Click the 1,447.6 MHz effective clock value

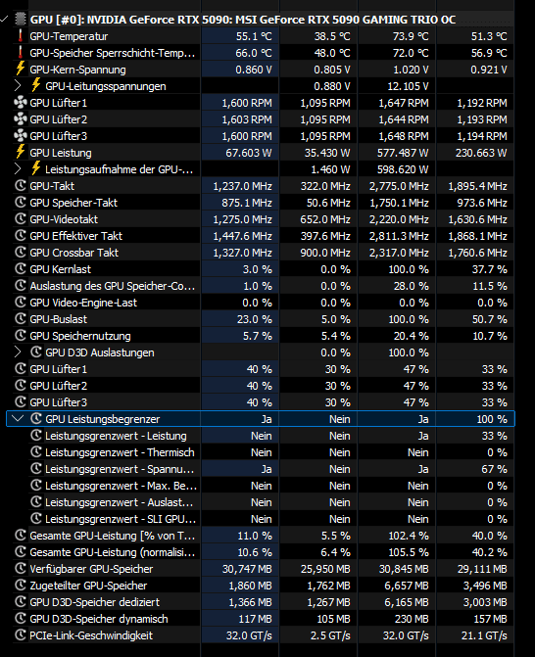coord(242,236)
